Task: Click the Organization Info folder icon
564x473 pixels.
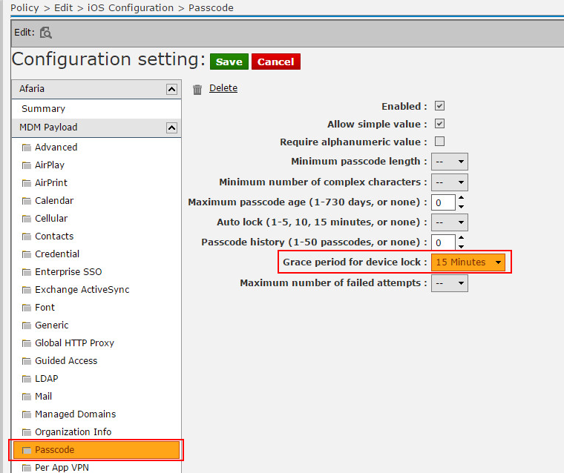Action: (x=26, y=432)
